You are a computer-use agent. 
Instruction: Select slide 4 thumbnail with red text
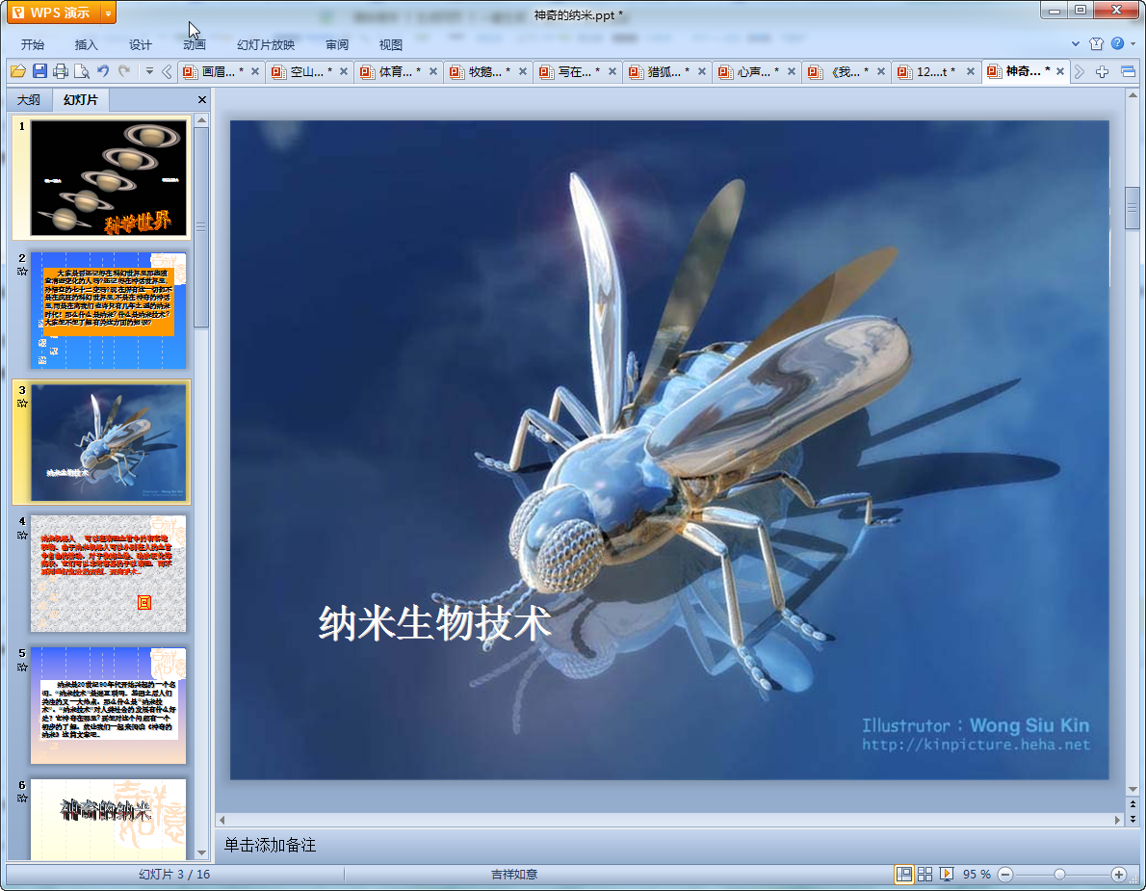108,574
